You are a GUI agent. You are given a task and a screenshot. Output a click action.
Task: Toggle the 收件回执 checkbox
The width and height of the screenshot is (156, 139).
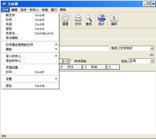pyautogui.click(x=72, y=61)
